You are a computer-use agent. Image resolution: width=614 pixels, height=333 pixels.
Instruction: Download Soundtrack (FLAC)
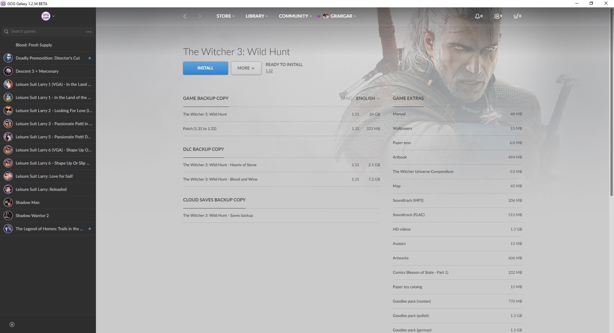click(457, 215)
